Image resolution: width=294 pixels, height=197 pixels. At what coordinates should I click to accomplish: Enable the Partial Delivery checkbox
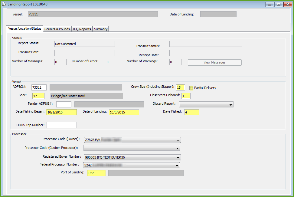191,88
